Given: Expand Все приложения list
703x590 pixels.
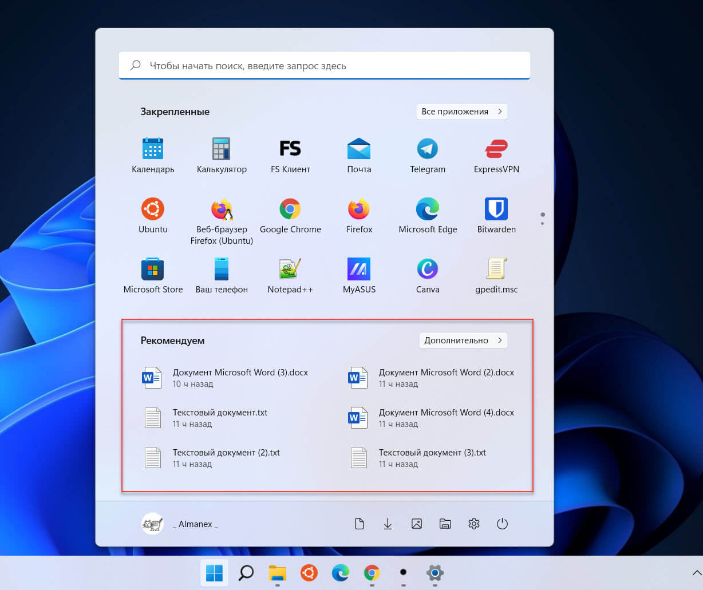Looking at the screenshot, I should point(462,112).
